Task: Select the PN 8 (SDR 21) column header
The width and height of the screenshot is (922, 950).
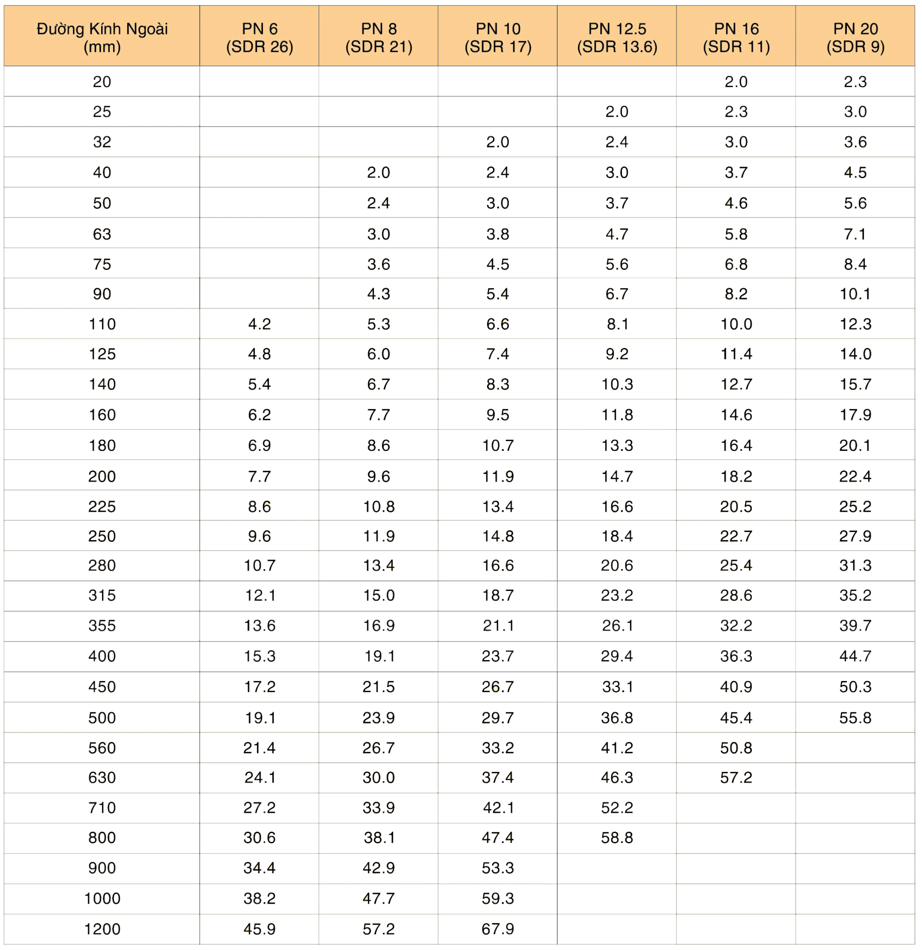Action: coord(378,37)
